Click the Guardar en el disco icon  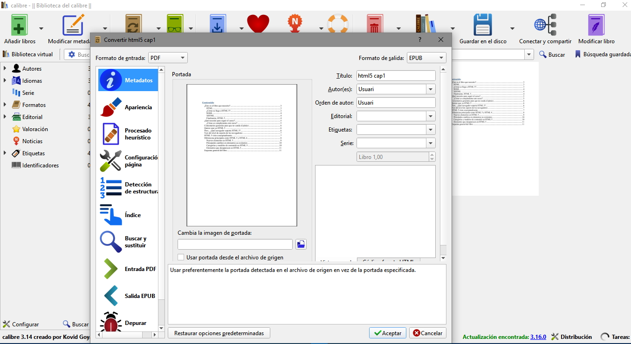coord(483,25)
